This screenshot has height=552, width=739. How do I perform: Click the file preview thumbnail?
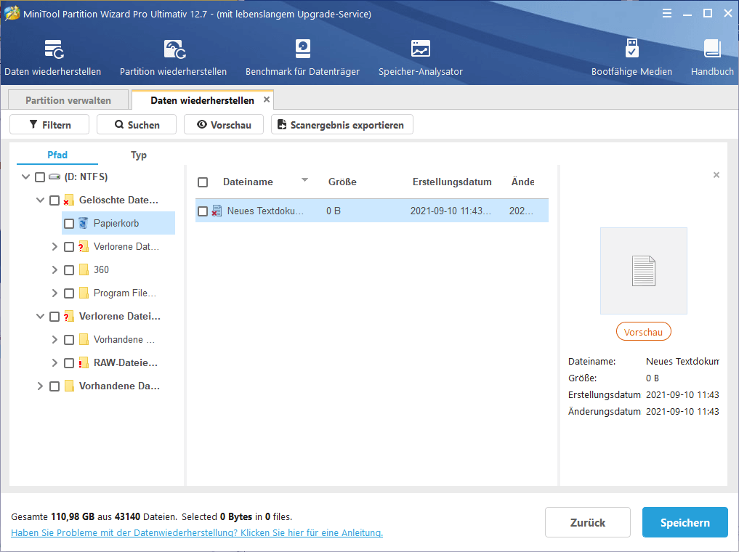[x=643, y=271]
